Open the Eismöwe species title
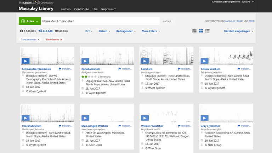 pos(147,69)
